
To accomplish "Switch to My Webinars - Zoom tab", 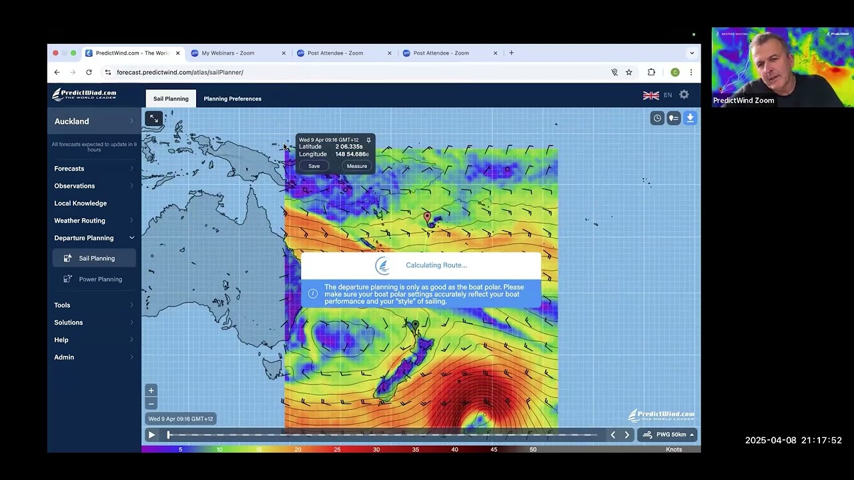I will pyautogui.click(x=237, y=53).
